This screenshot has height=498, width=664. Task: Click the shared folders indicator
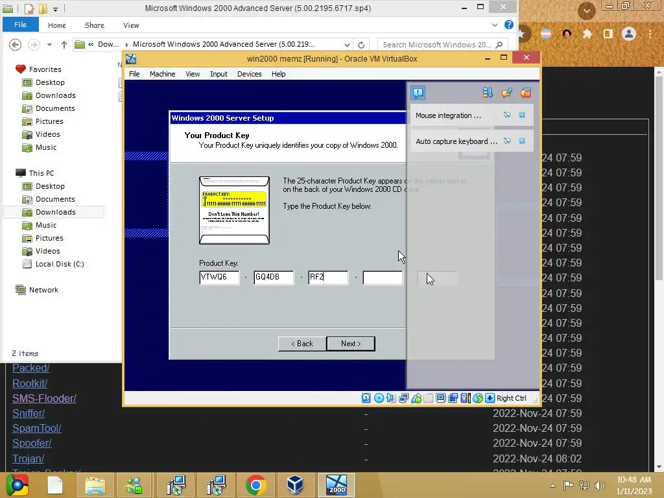(x=428, y=398)
